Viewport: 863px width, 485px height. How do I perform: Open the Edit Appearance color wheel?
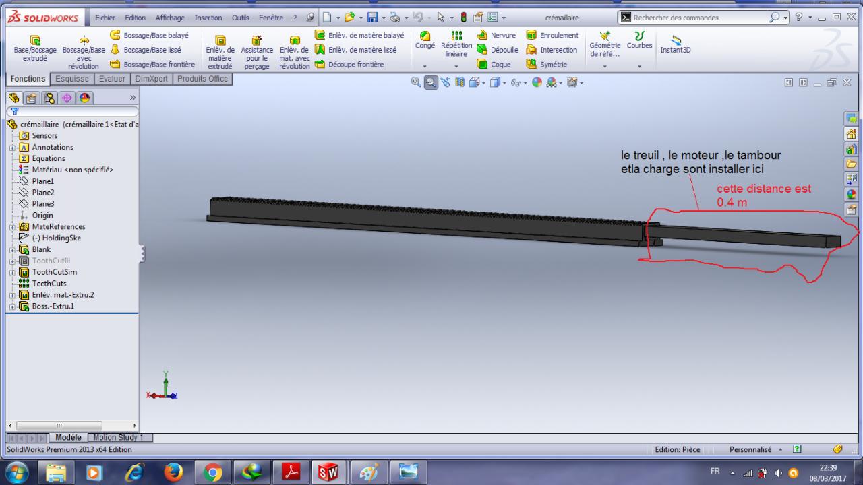tap(537, 82)
